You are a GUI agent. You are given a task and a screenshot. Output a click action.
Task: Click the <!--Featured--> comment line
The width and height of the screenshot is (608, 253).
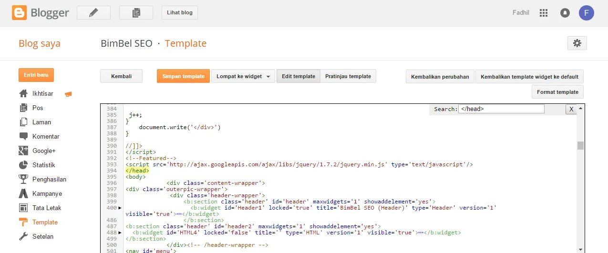pos(151,158)
